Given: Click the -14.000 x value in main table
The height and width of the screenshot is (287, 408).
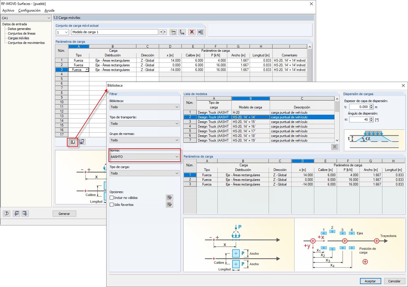Looking at the screenshot, I should [170, 70].
